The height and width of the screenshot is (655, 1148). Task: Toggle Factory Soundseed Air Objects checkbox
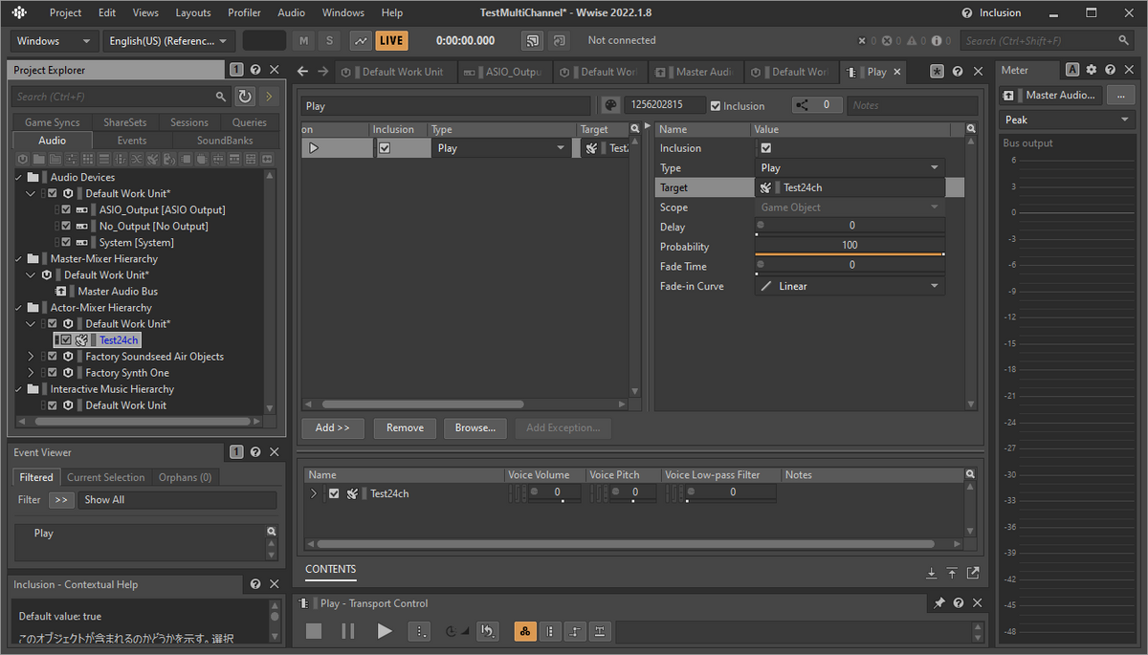tap(53, 356)
